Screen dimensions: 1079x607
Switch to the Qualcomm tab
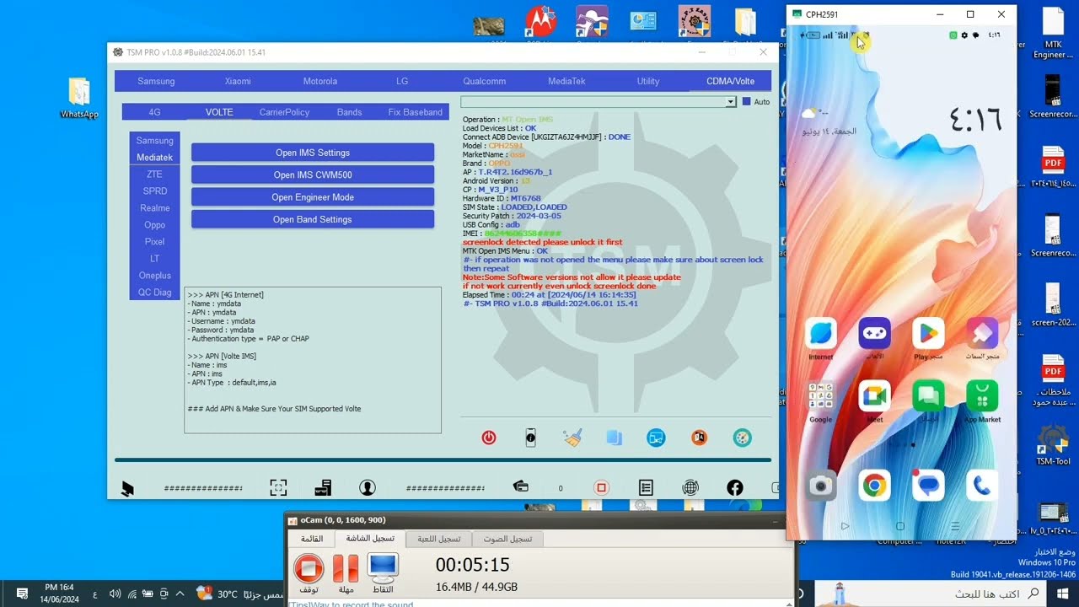point(484,81)
